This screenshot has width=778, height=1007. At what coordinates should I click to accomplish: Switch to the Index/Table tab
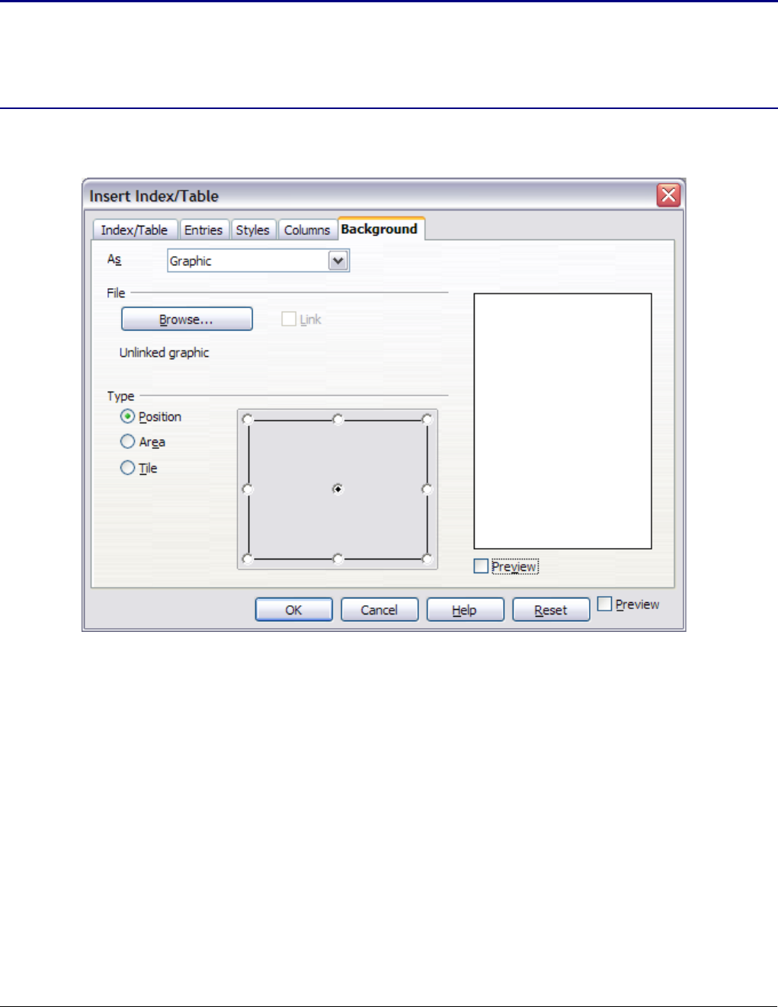135,230
